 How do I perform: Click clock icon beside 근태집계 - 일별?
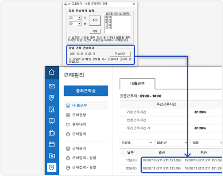coord(68,158)
